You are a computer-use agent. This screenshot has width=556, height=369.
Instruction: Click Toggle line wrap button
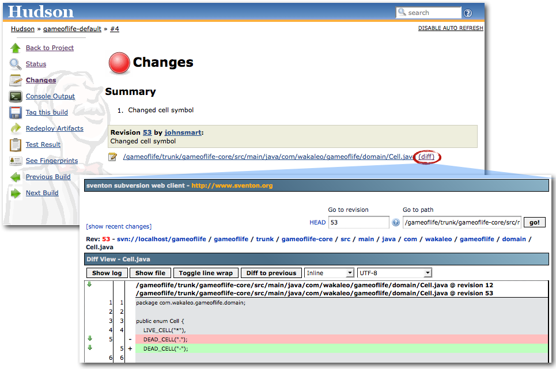tap(206, 273)
